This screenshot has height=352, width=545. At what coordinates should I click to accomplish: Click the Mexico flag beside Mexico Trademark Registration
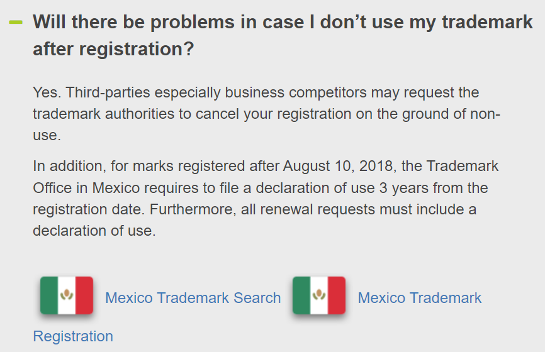(319, 295)
